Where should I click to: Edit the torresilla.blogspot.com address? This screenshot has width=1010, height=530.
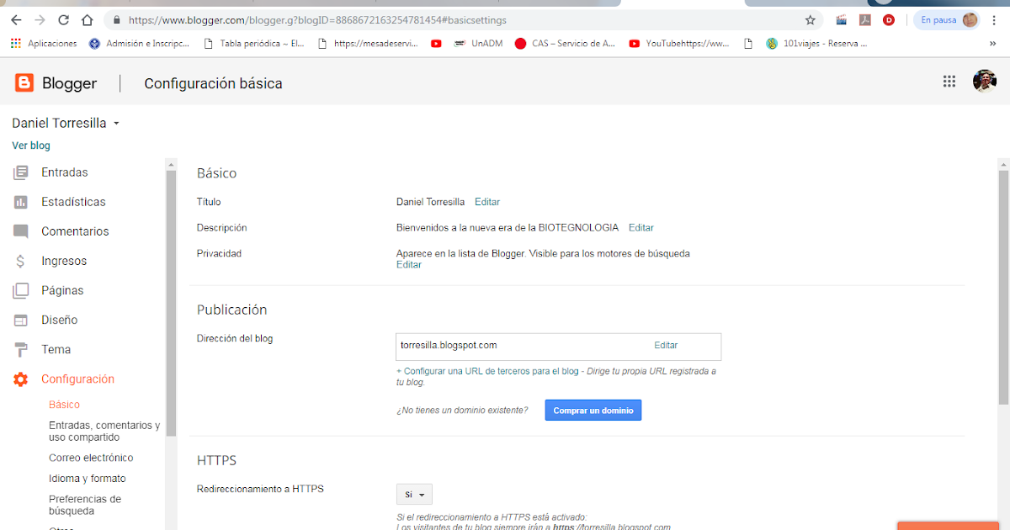tap(666, 345)
